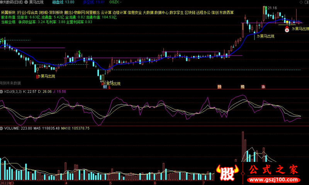Click the tallest red volume bar
Screen dimensions: 309x185
tap(243, 147)
